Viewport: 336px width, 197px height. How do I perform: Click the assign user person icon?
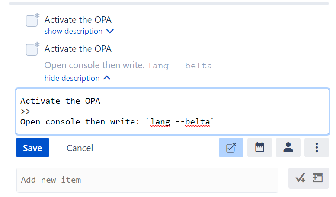coord(288,148)
